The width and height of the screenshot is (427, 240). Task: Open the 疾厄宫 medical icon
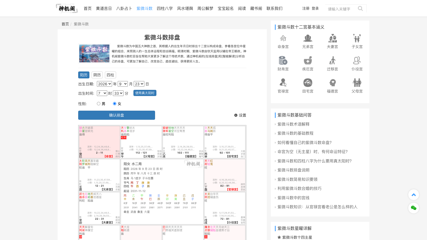(308, 61)
